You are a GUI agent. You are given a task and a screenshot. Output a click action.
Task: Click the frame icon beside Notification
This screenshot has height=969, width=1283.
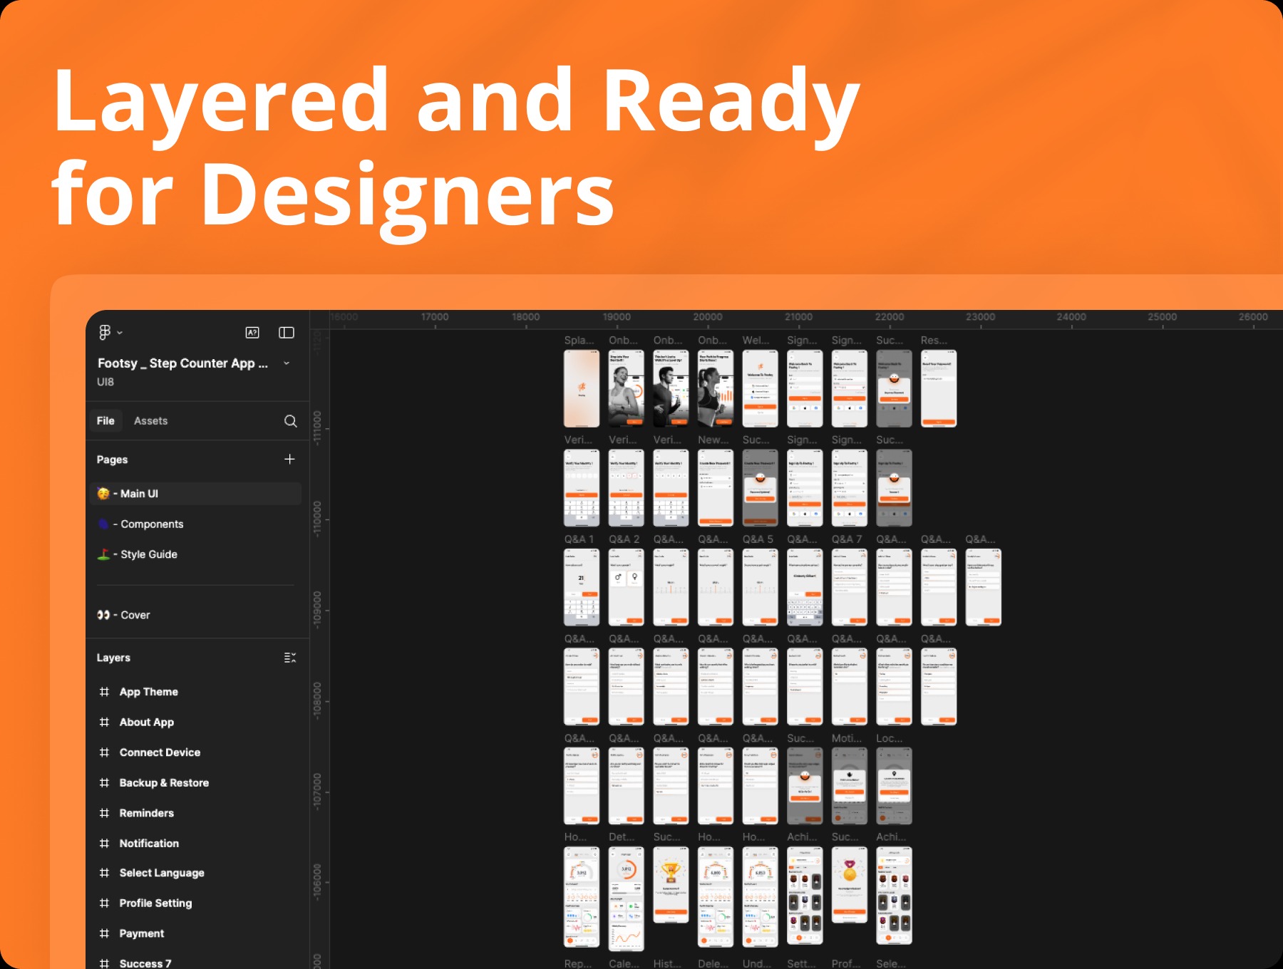coord(104,843)
